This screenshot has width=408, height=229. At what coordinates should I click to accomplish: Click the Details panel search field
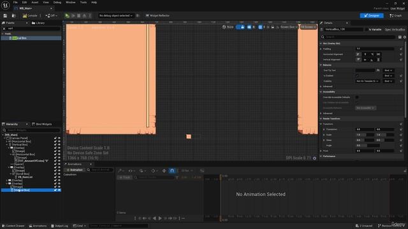click(x=360, y=37)
